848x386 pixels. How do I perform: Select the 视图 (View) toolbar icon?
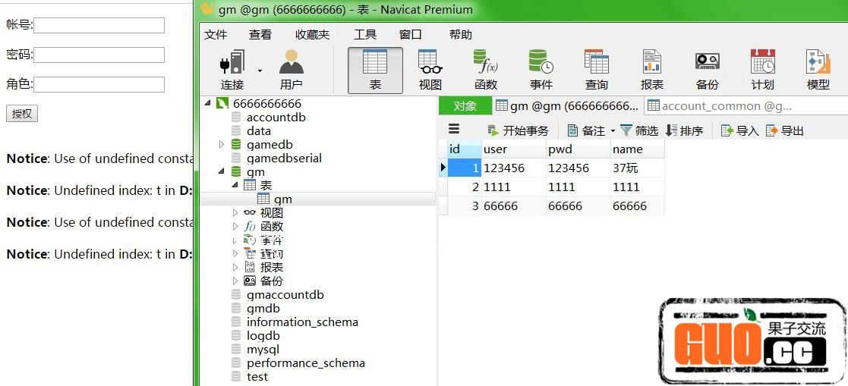click(x=430, y=70)
